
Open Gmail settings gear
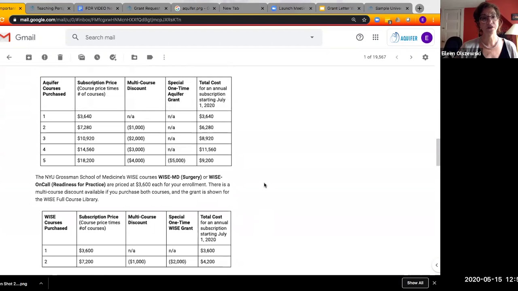pos(425,57)
